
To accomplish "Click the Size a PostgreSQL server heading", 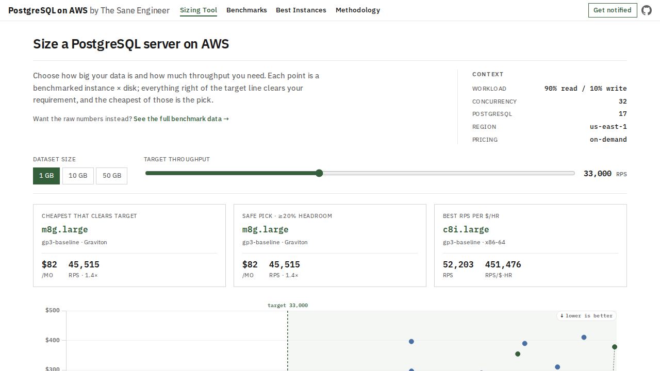I will tap(131, 44).
